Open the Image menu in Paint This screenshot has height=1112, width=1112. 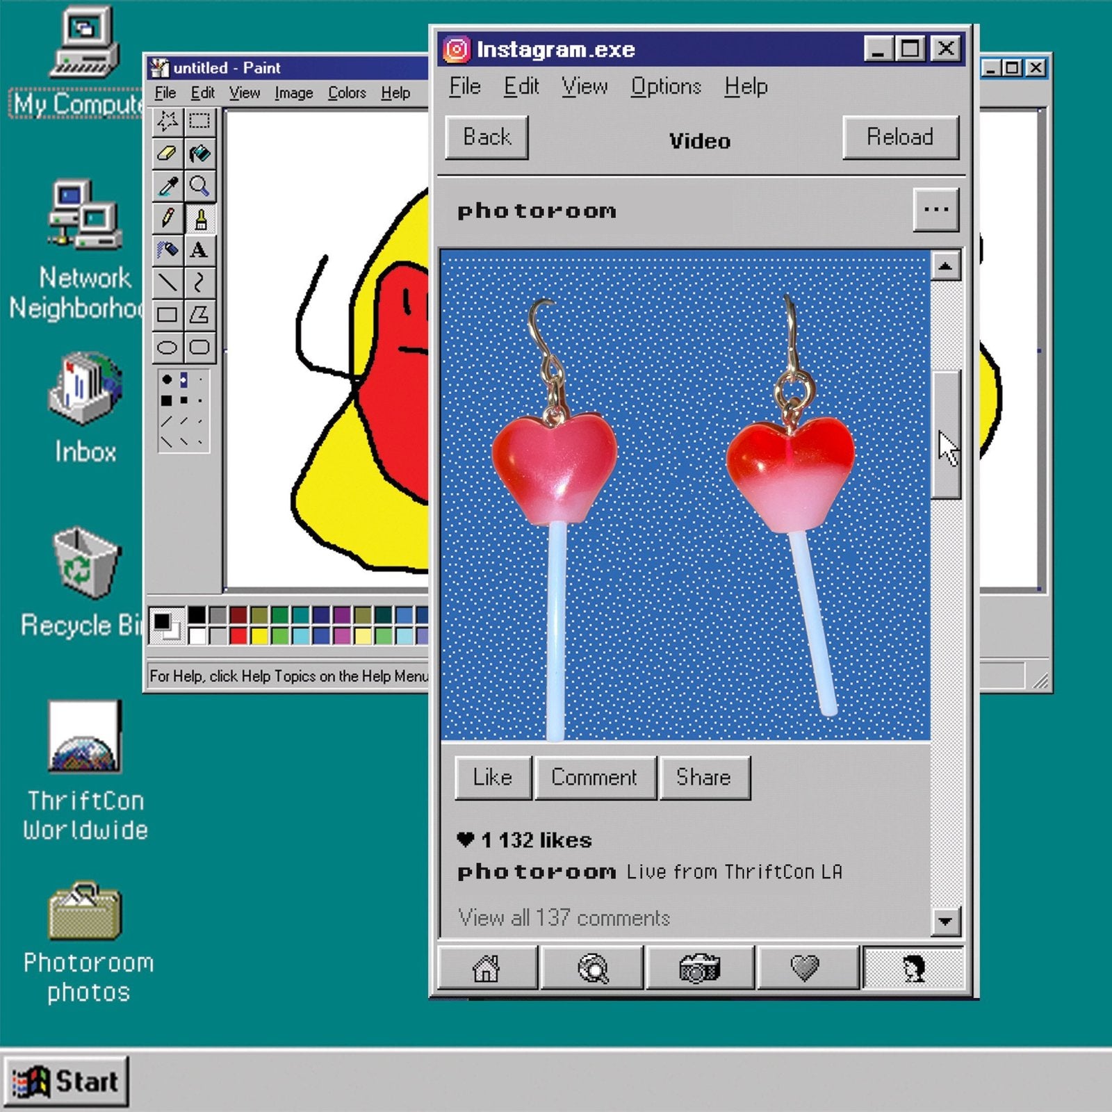click(x=293, y=93)
